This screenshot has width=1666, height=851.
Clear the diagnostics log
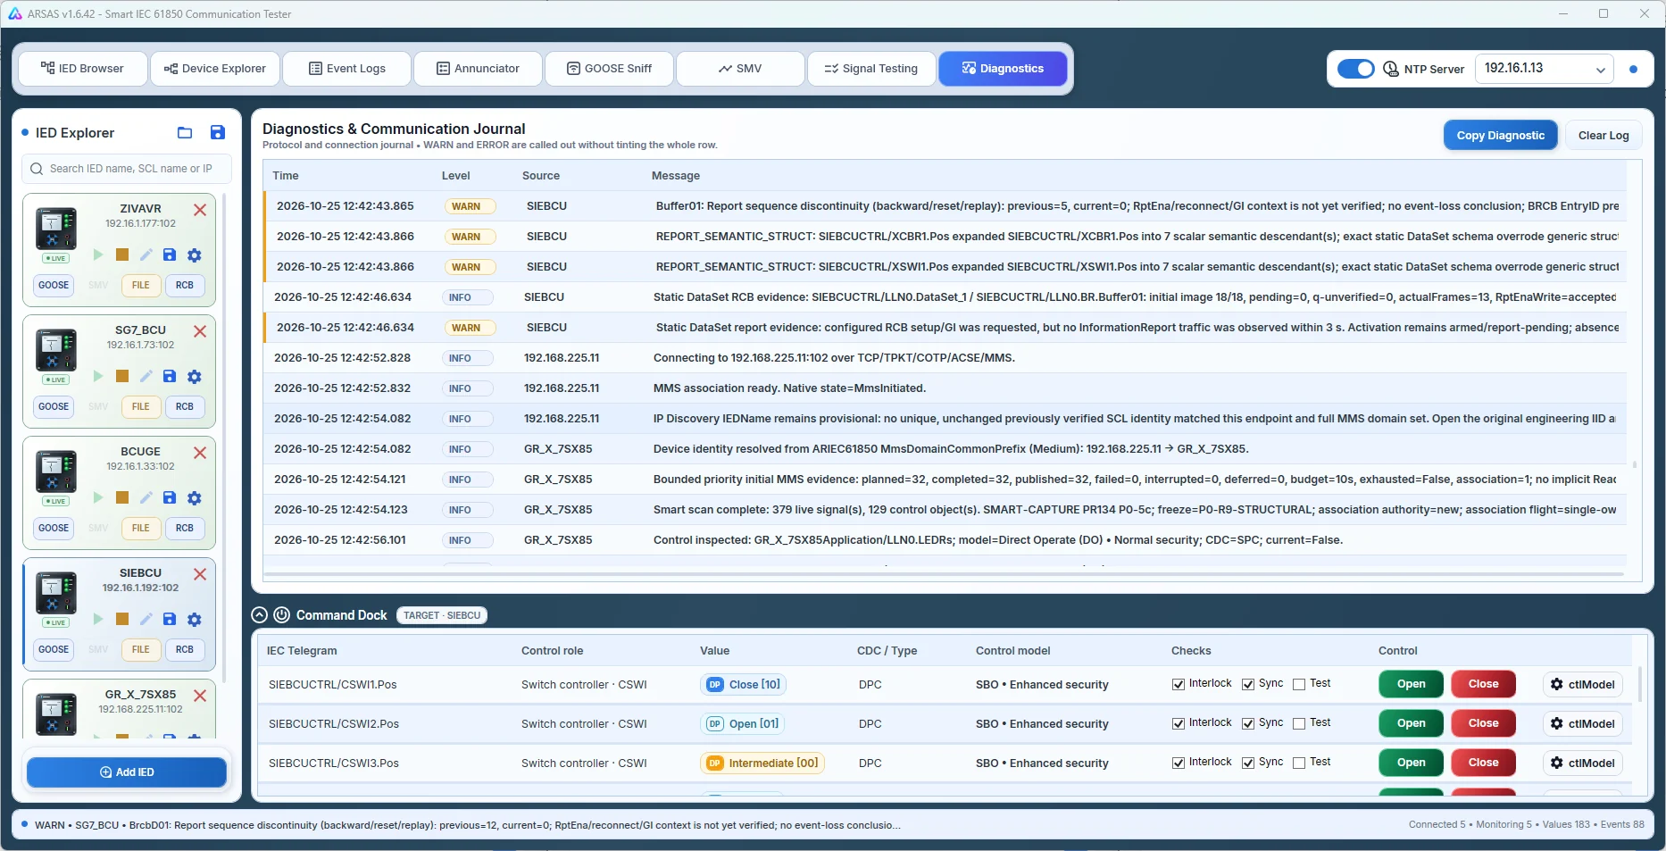pyautogui.click(x=1604, y=136)
